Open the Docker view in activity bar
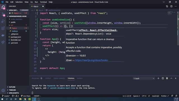 pyautogui.click(x=3, y=35)
